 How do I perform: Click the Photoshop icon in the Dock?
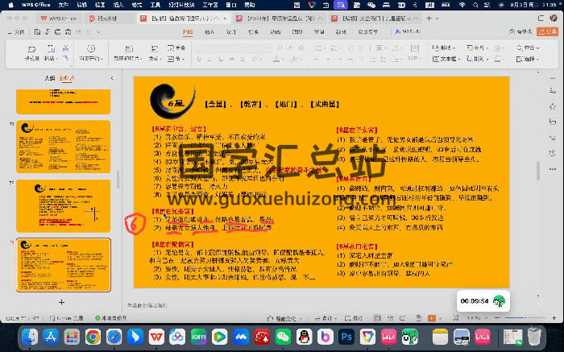pos(347,336)
